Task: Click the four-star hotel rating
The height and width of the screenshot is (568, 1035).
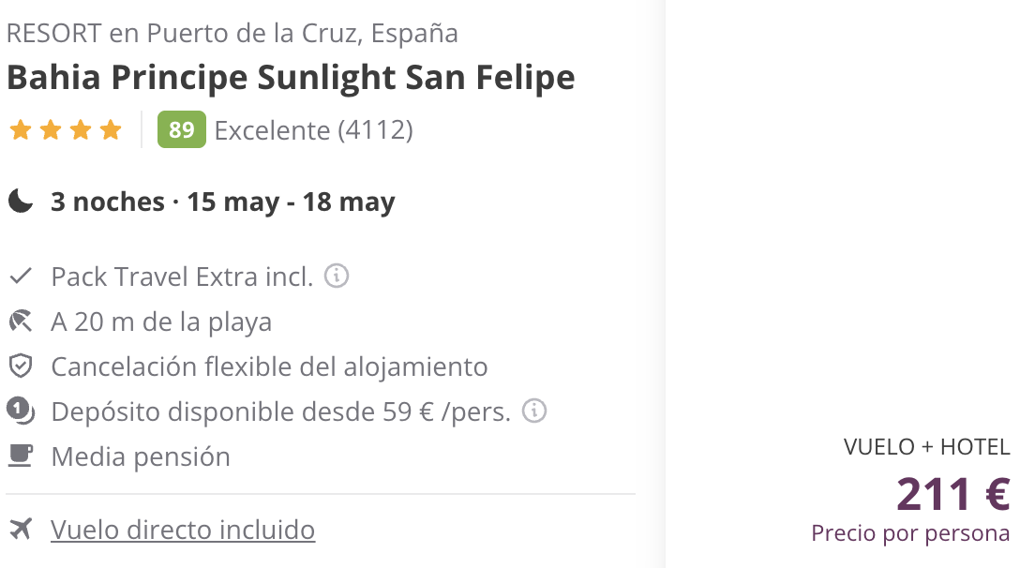Action: [x=66, y=130]
